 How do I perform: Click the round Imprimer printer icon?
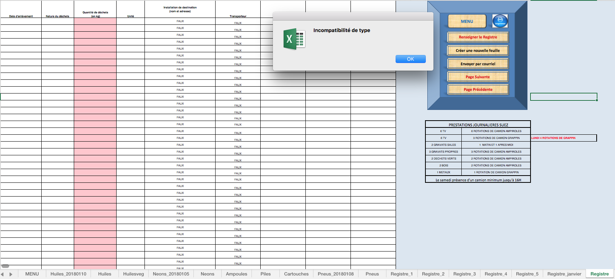[x=500, y=21]
